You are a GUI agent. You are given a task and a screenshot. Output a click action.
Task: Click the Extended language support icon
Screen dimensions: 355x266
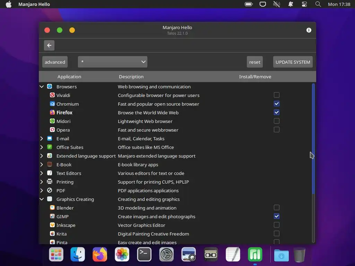coord(50,156)
